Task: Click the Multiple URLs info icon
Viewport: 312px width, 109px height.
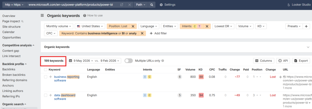Action: (x=163, y=61)
